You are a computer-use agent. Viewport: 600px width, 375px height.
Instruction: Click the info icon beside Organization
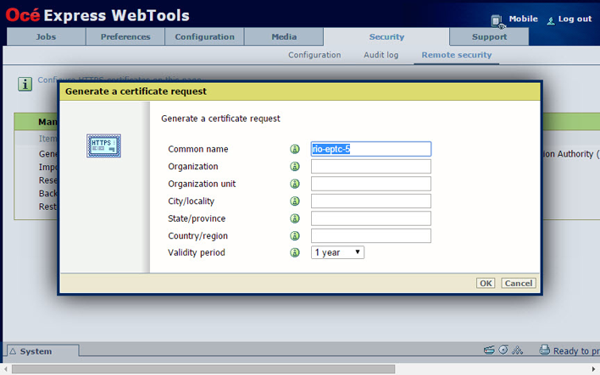click(295, 166)
